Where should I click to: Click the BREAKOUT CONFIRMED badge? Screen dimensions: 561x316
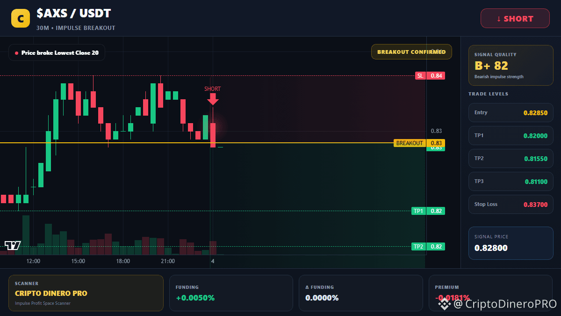(x=411, y=52)
